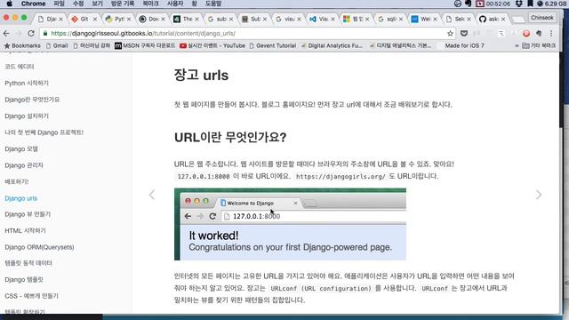This screenshot has height=320, width=569.
Task: Open the Digital Analytics Fu... bookmark
Action: coord(332,45)
